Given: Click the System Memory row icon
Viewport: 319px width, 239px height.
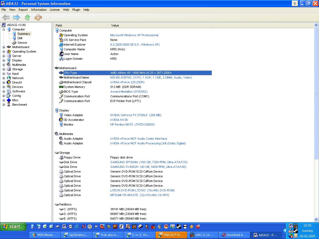Looking at the screenshot, I should pyautogui.click(x=61, y=87).
